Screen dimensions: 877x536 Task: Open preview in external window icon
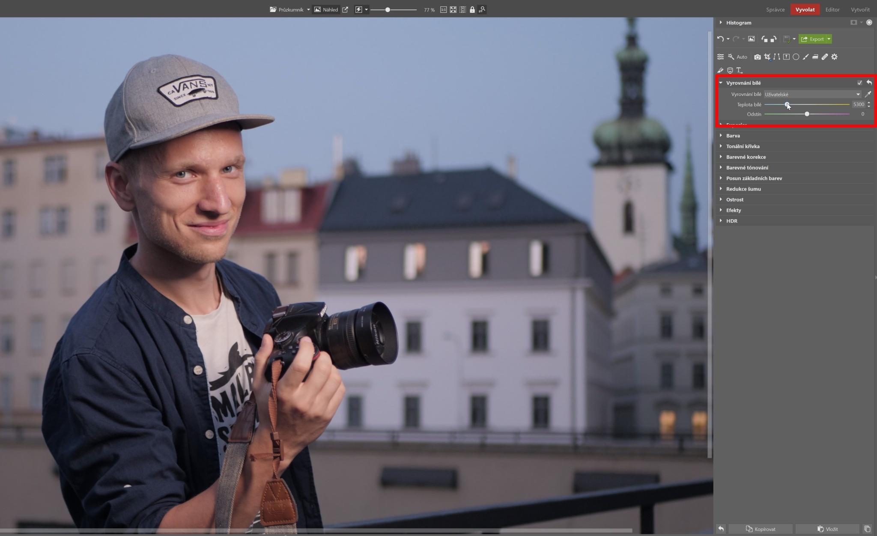pos(345,9)
